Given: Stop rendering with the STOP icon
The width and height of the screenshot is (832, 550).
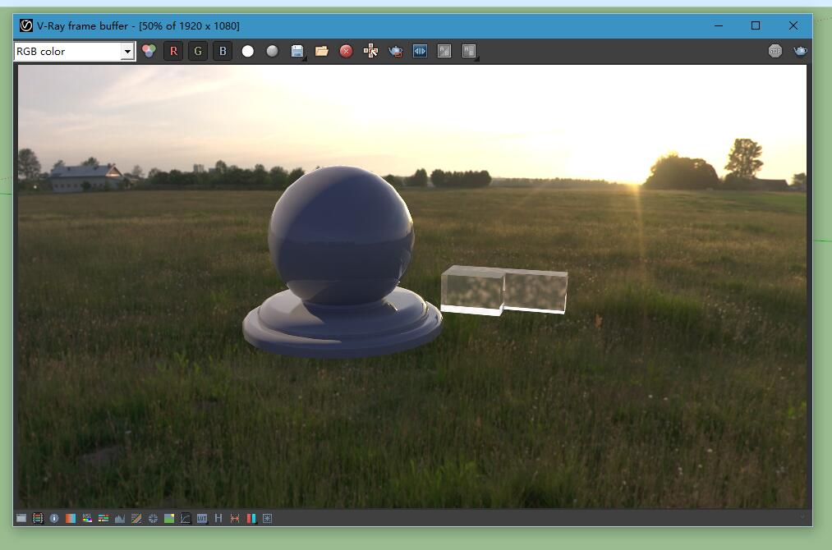Looking at the screenshot, I should (x=775, y=51).
